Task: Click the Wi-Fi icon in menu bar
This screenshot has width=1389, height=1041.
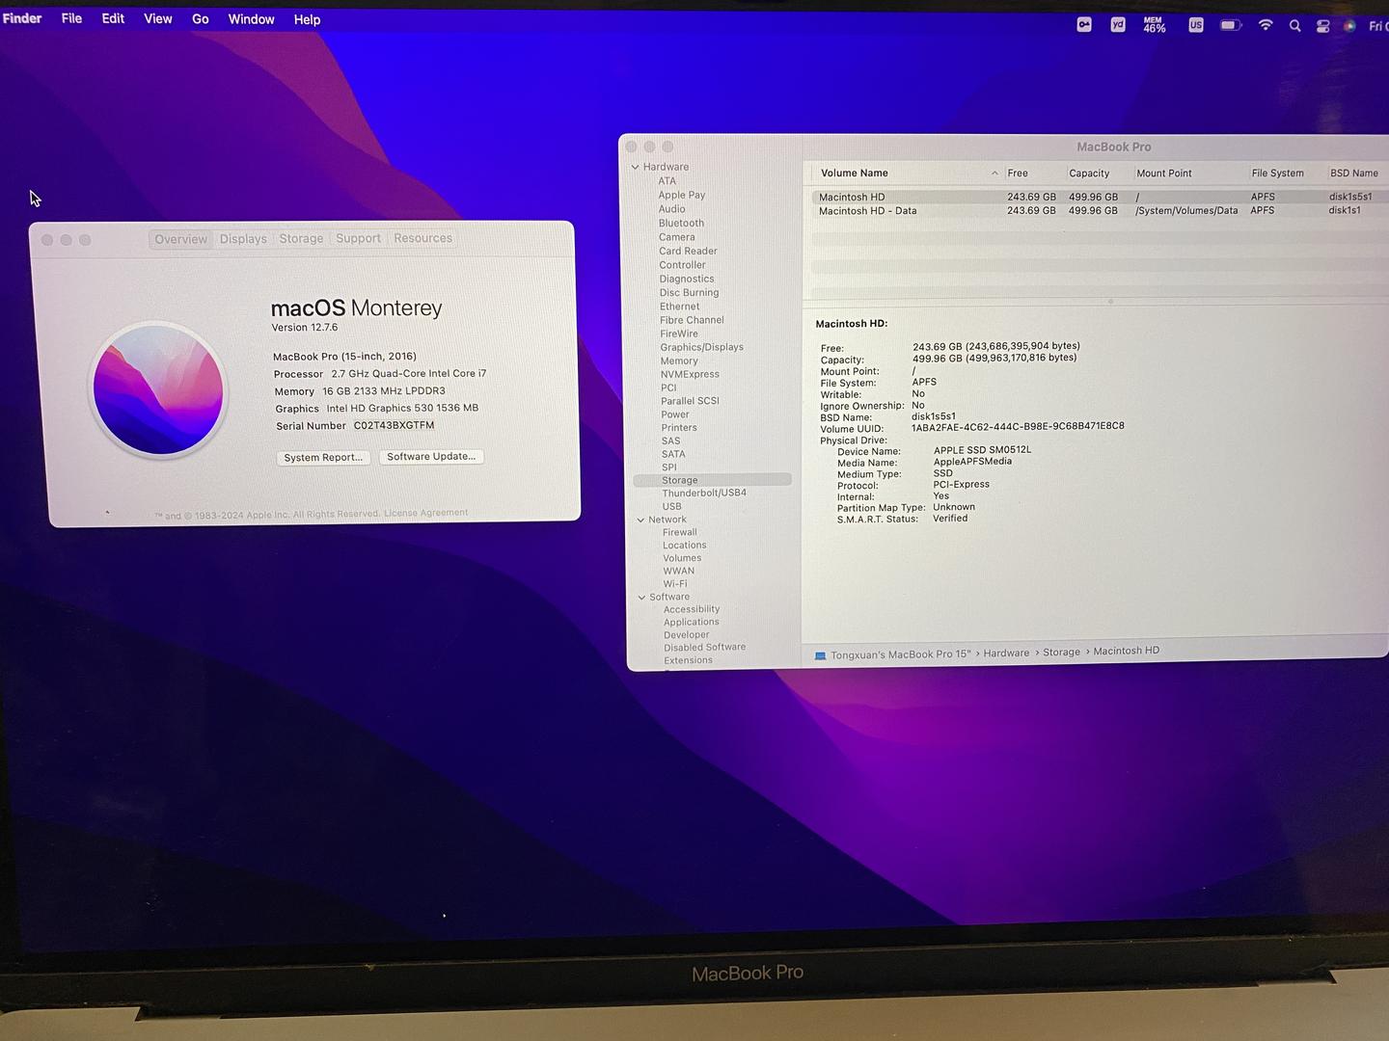Action: point(1265,25)
